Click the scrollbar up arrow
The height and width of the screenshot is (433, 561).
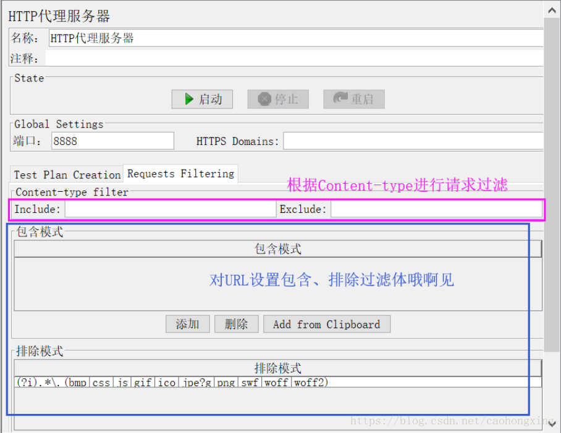point(552,10)
